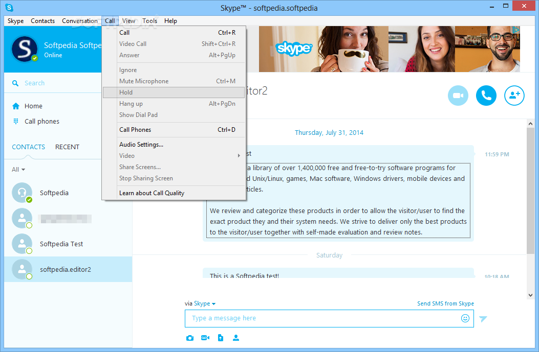
Task: Click Share Screens menu entry
Action: point(174,167)
